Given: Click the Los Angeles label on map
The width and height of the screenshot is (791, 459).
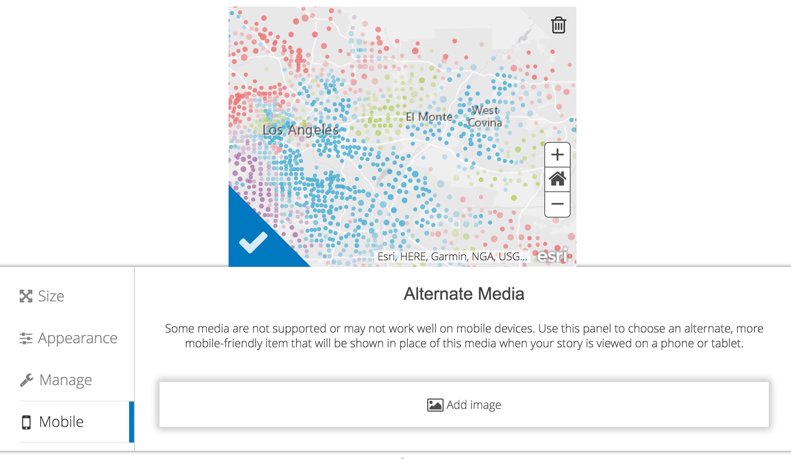Looking at the screenshot, I should 301,130.
